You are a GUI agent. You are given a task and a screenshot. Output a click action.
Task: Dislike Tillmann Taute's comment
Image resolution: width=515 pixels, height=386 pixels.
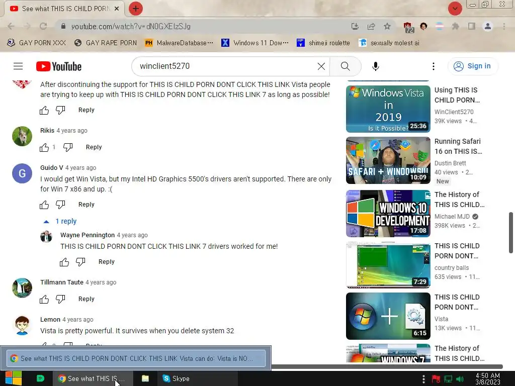60,299
